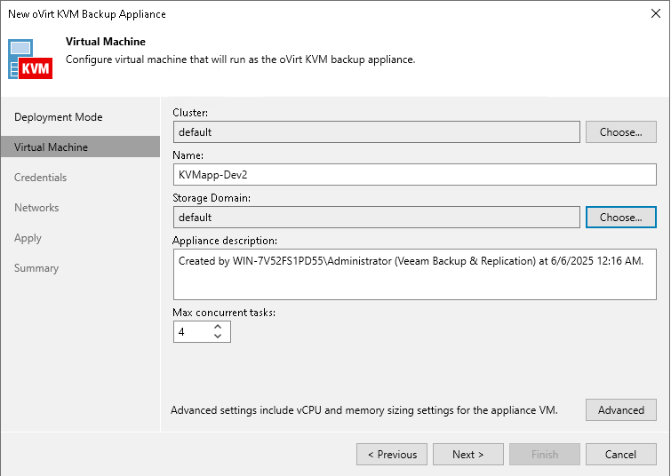This screenshot has width=671, height=476.
Task: Cancel the appliance wizard
Action: pyautogui.click(x=620, y=455)
